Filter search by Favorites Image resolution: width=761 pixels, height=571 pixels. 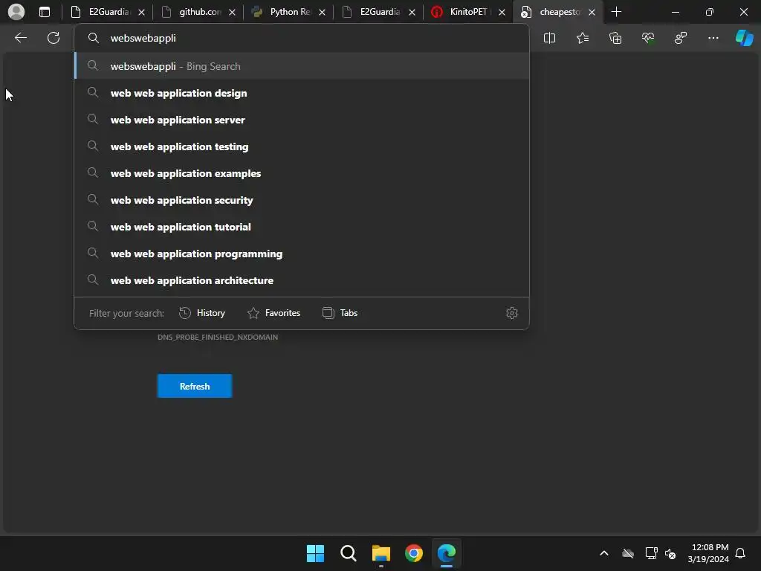(x=273, y=313)
